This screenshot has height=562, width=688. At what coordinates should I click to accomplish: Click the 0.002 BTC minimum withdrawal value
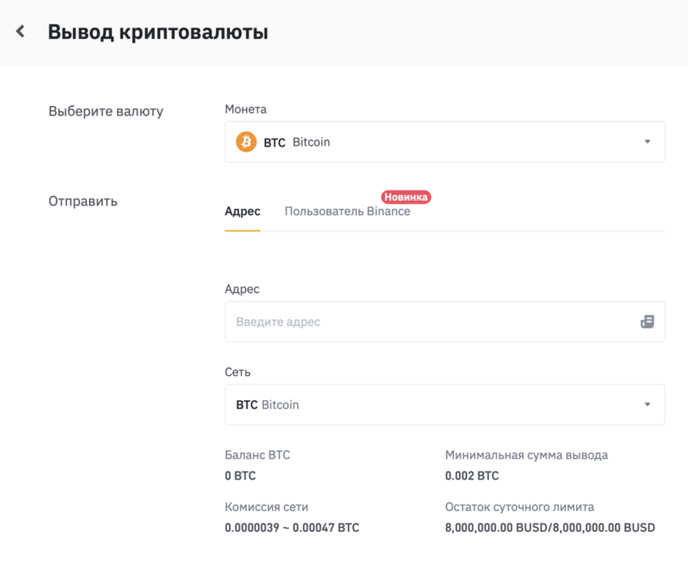click(472, 476)
